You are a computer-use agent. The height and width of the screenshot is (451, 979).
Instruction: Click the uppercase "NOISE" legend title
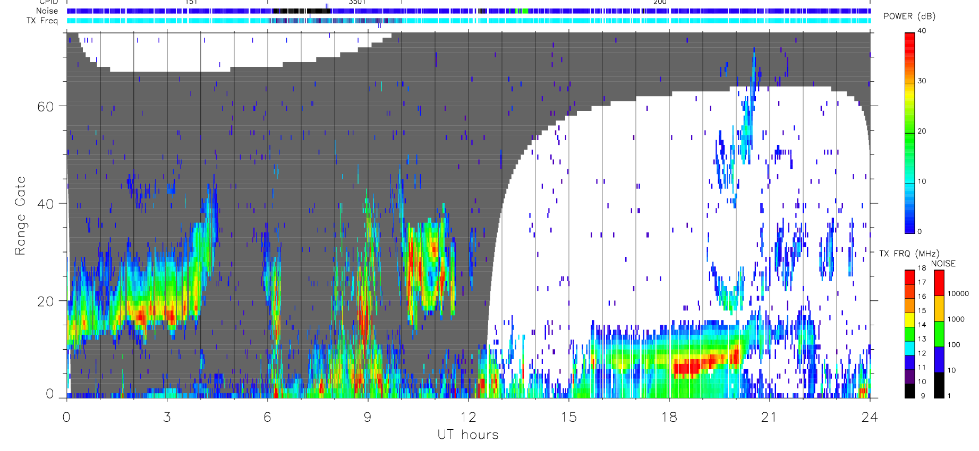943,264
